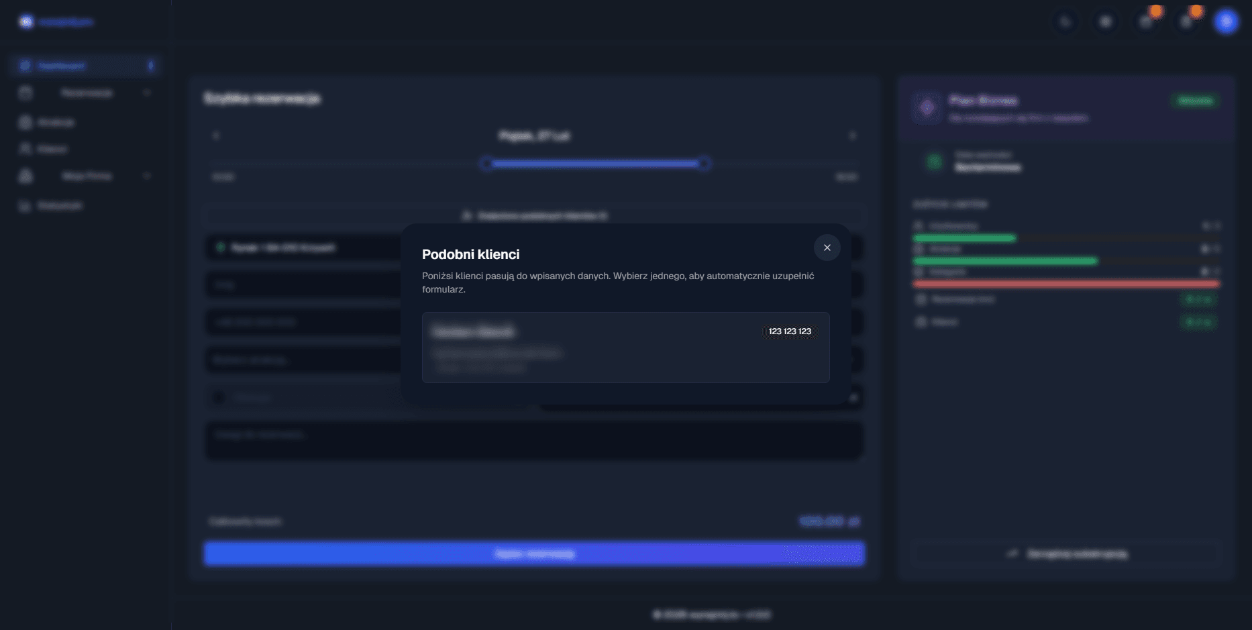This screenshot has width=1252, height=630.
Task: Select the matching customer card in dialog
Action: (x=625, y=347)
